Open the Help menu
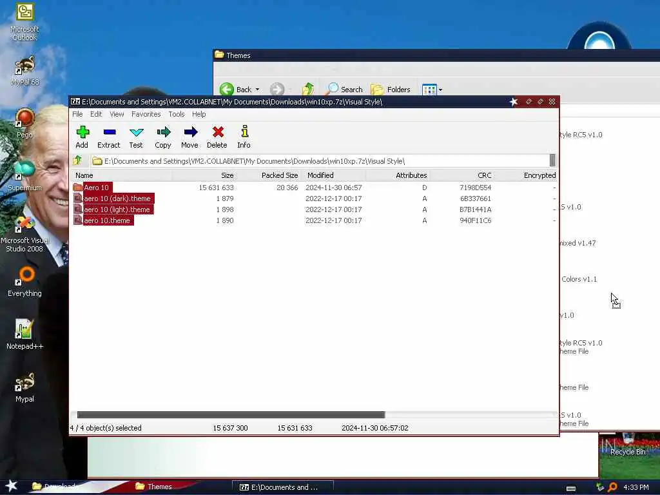Screen dimensions: 660x495 [199, 114]
